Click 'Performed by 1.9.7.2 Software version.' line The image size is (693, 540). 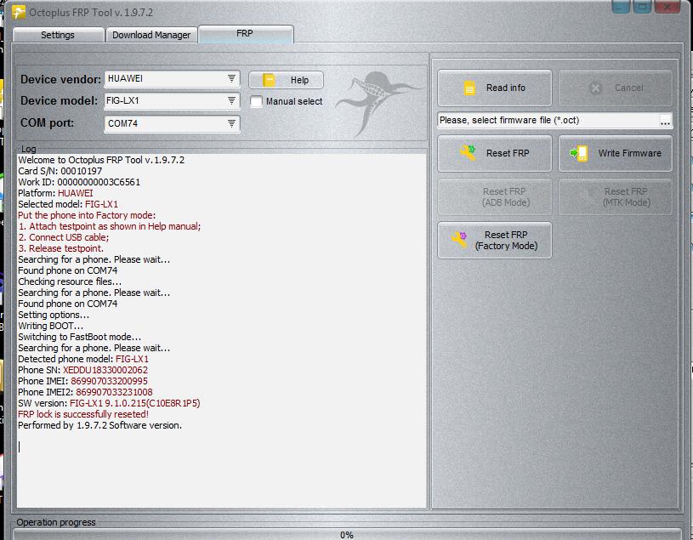(99, 425)
